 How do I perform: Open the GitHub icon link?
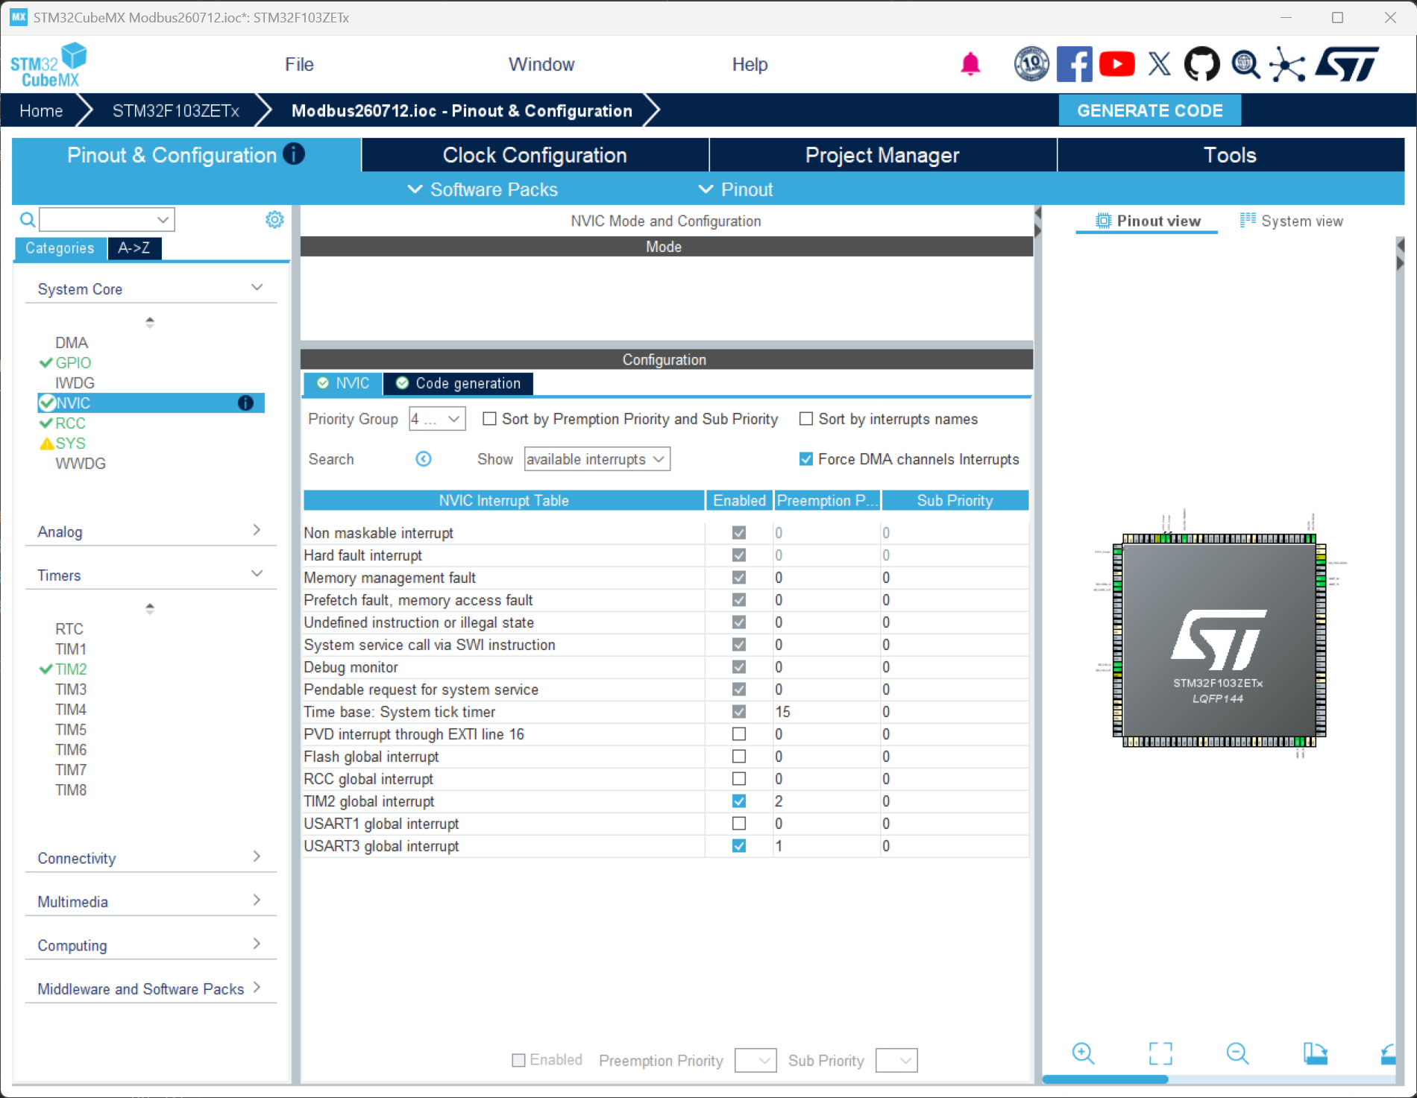click(1201, 64)
